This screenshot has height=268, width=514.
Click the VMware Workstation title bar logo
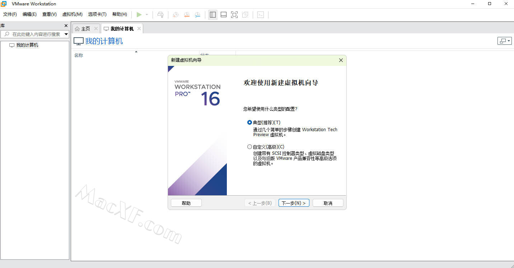pos(4,4)
